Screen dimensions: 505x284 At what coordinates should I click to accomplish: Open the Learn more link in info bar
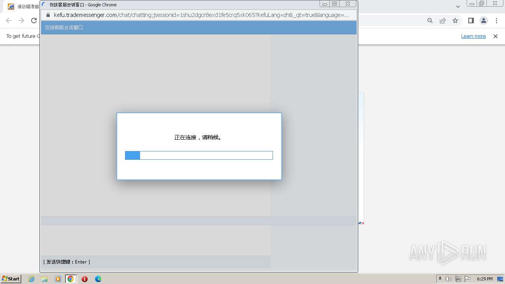coord(473,36)
